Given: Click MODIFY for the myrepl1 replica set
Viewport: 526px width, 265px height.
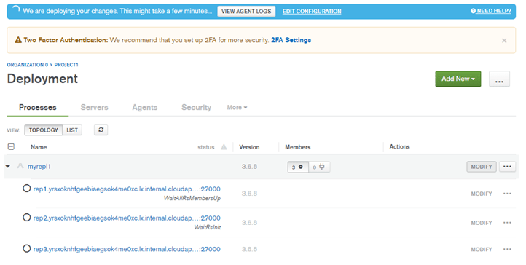Looking at the screenshot, I should 482,167.
